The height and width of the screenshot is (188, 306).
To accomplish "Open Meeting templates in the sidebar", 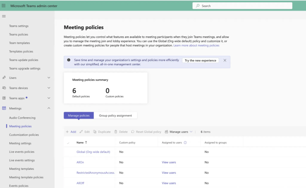I will (x=22, y=169).
